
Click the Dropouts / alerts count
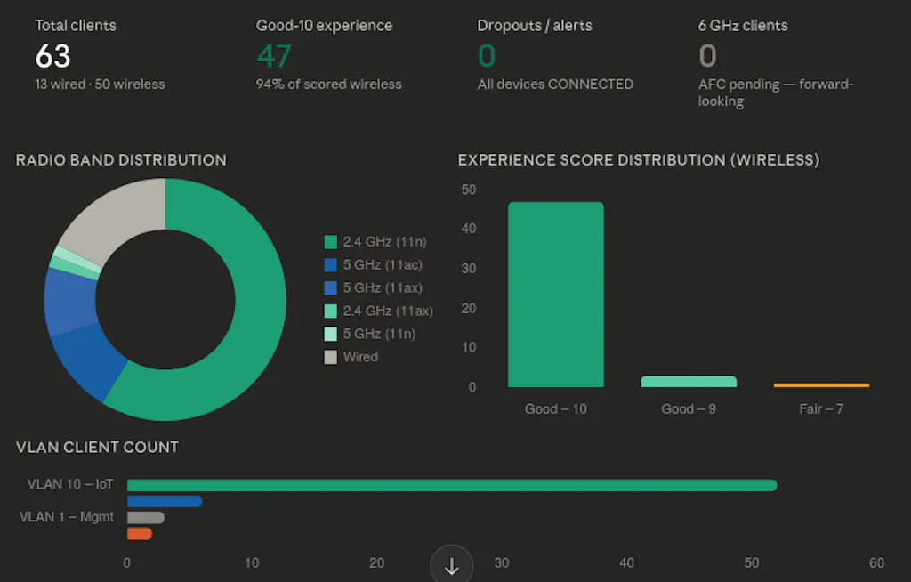click(x=487, y=56)
